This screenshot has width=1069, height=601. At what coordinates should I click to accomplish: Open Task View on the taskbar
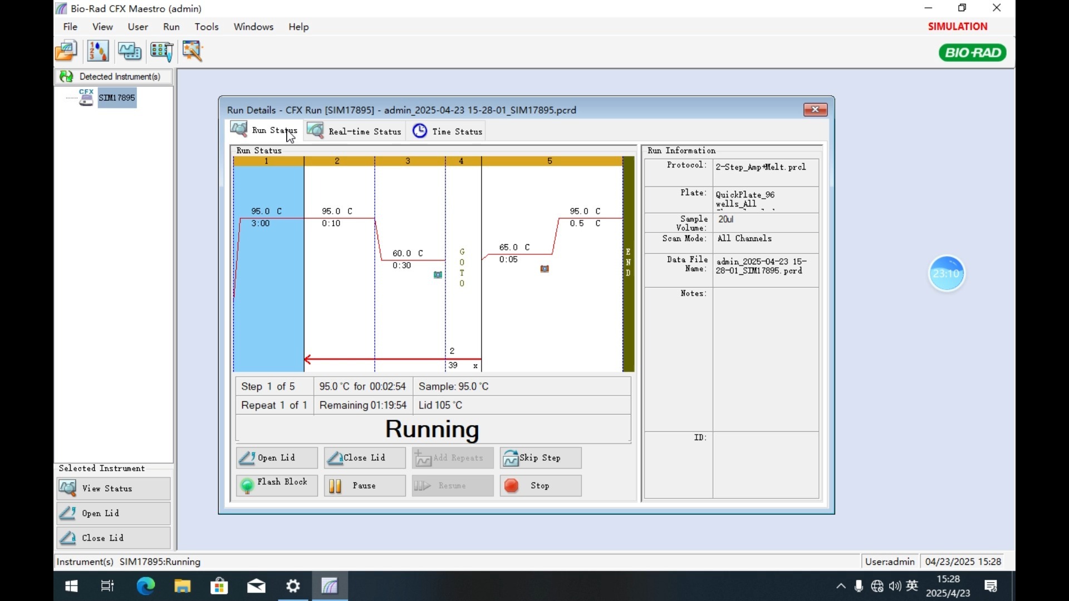[x=107, y=586]
